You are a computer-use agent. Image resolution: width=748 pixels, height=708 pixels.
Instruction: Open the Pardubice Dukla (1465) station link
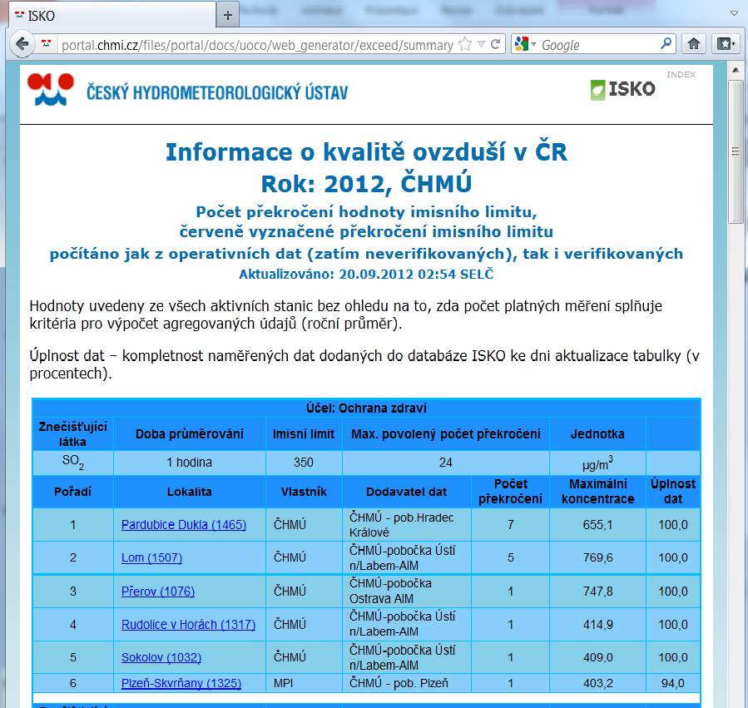(x=184, y=525)
